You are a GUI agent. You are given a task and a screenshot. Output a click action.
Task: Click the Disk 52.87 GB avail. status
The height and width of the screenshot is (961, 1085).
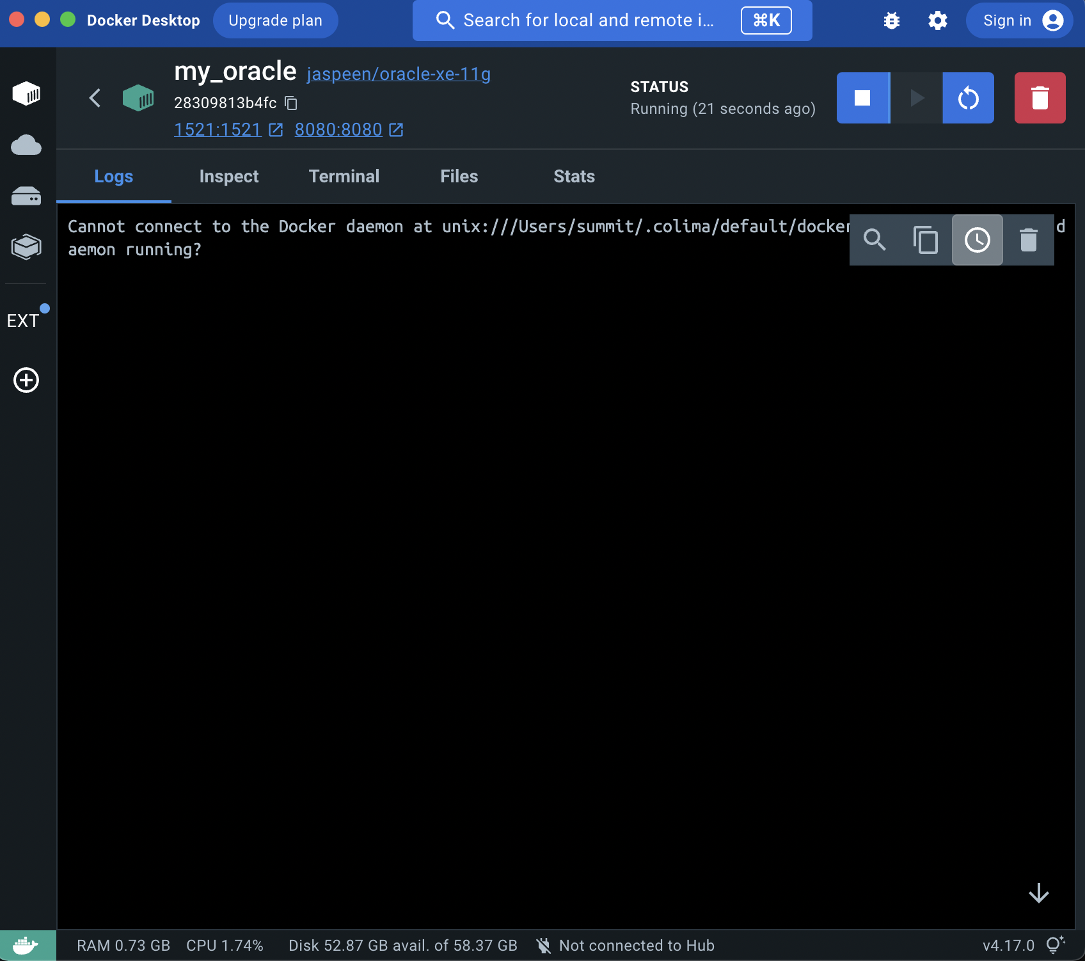(x=403, y=946)
